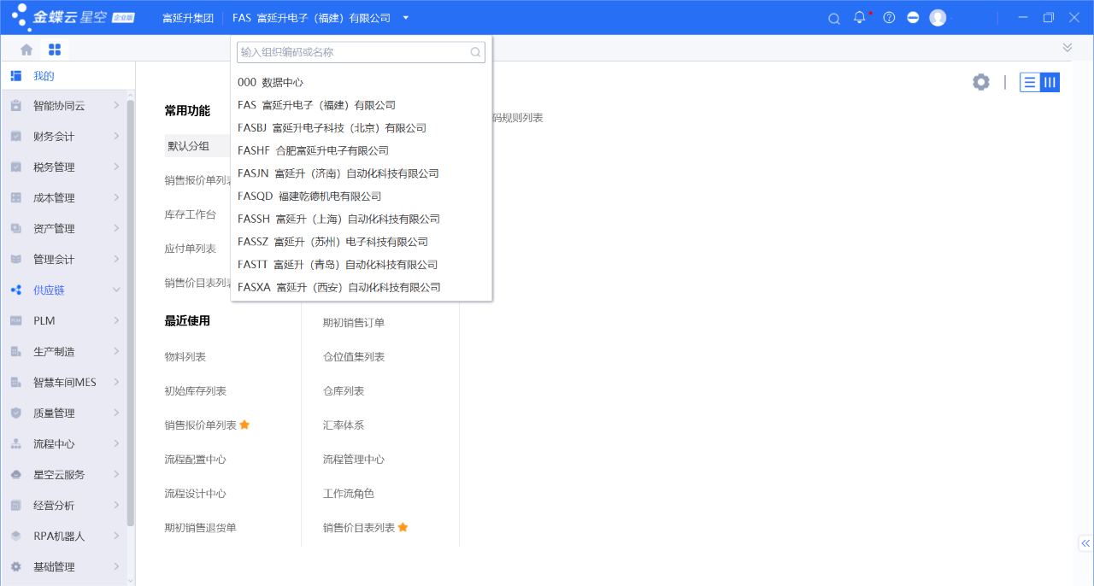Image resolution: width=1094 pixels, height=586 pixels.
Task: Click the search magnifier icon in title bar
Action: [x=834, y=18]
